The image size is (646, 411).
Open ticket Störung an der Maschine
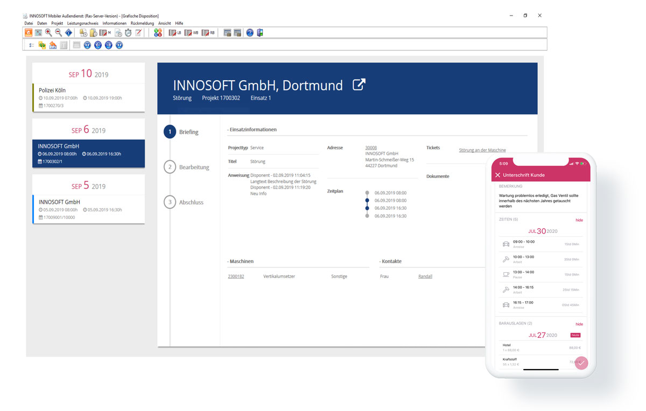click(482, 150)
